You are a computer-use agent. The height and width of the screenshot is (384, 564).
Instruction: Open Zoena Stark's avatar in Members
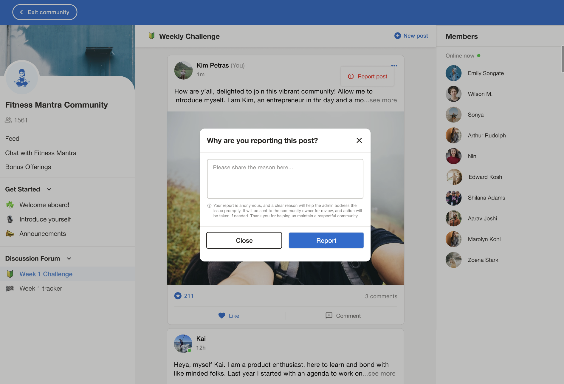[x=453, y=260]
